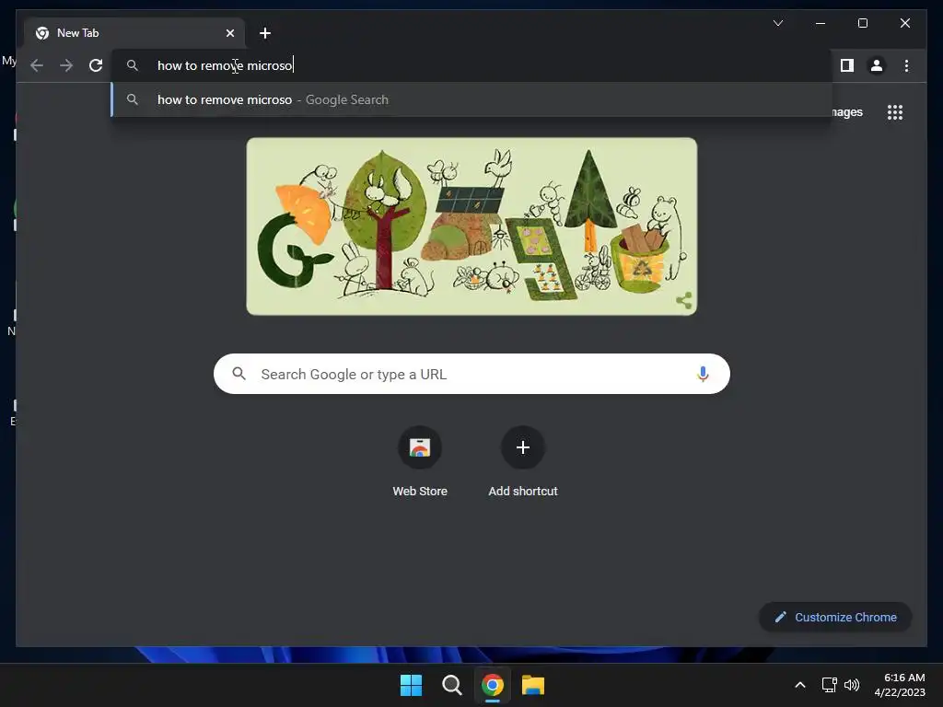
Task: Select the 'how to remove microso' suggestion
Action: point(472,99)
